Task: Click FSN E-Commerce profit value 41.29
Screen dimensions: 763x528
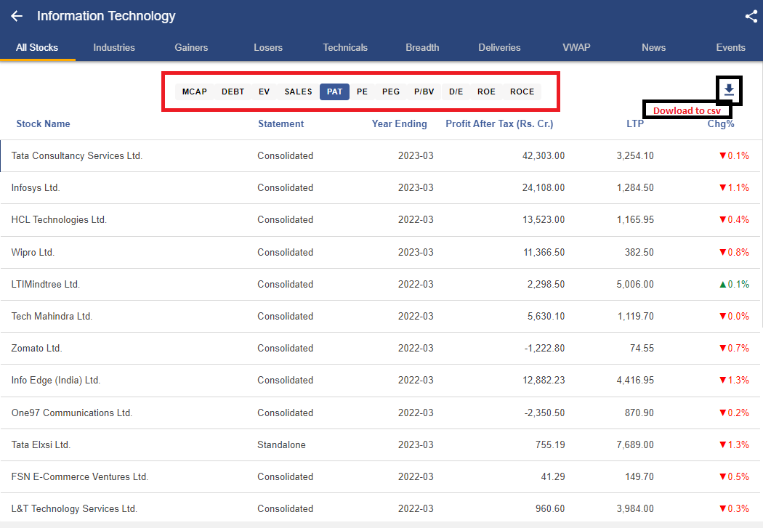Action: point(553,477)
